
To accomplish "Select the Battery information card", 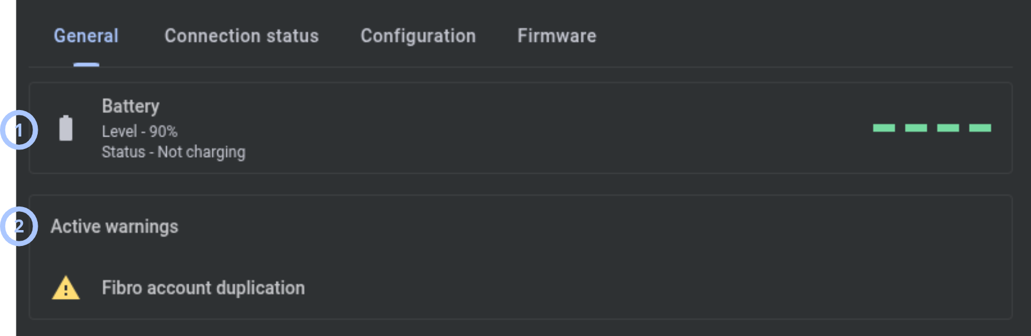I will (521, 128).
